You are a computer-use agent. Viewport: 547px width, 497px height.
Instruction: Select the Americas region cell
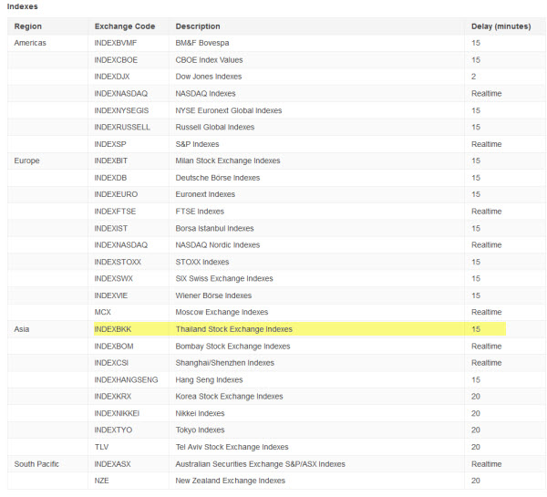point(30,43)
